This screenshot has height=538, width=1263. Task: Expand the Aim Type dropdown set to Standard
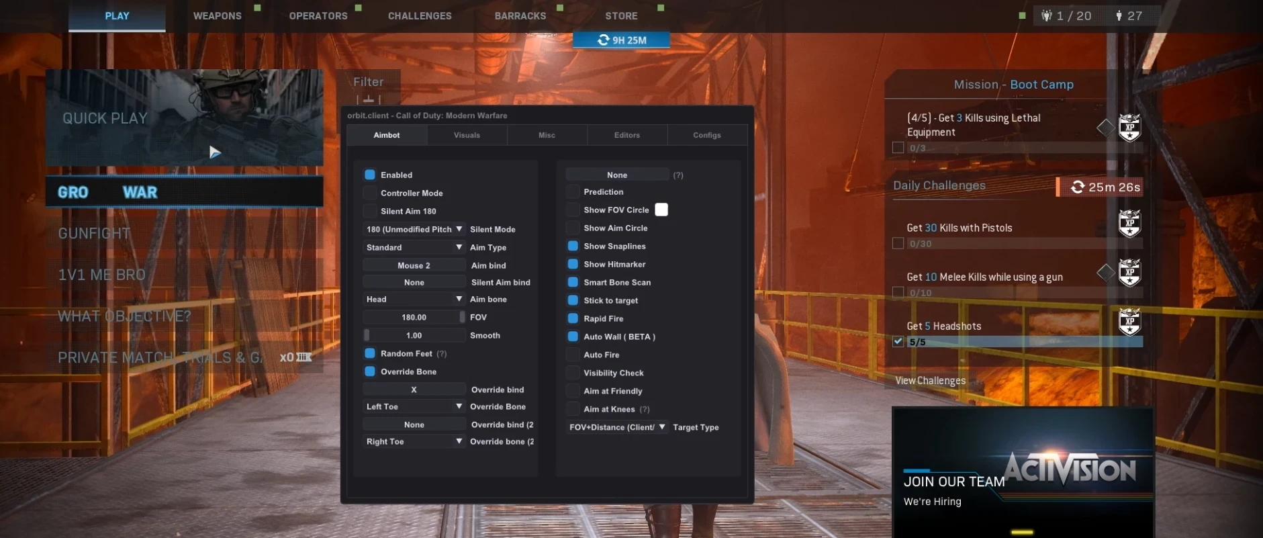coord(414,247)
